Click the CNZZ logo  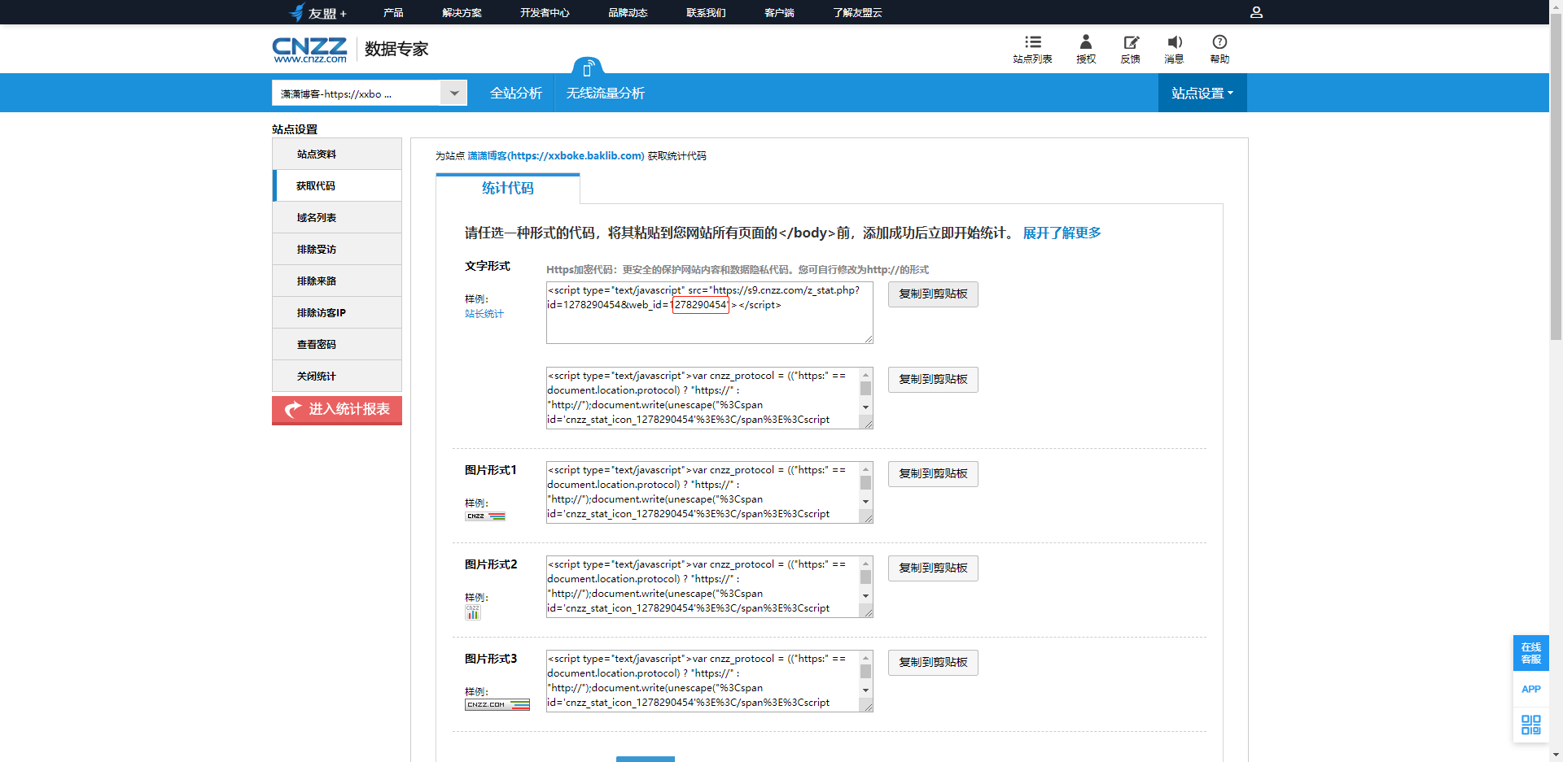[x=309, y=50]
